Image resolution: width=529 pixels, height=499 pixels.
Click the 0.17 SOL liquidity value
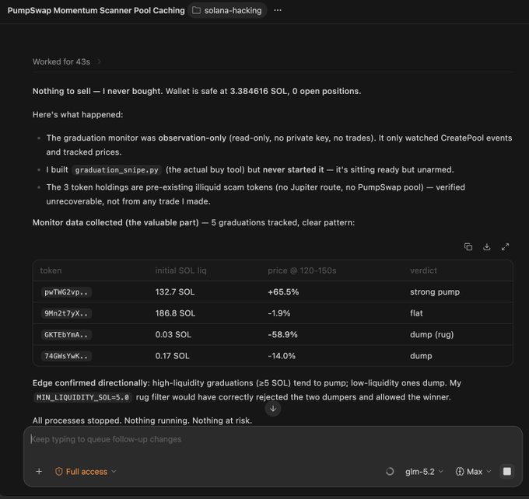[172, 356]
